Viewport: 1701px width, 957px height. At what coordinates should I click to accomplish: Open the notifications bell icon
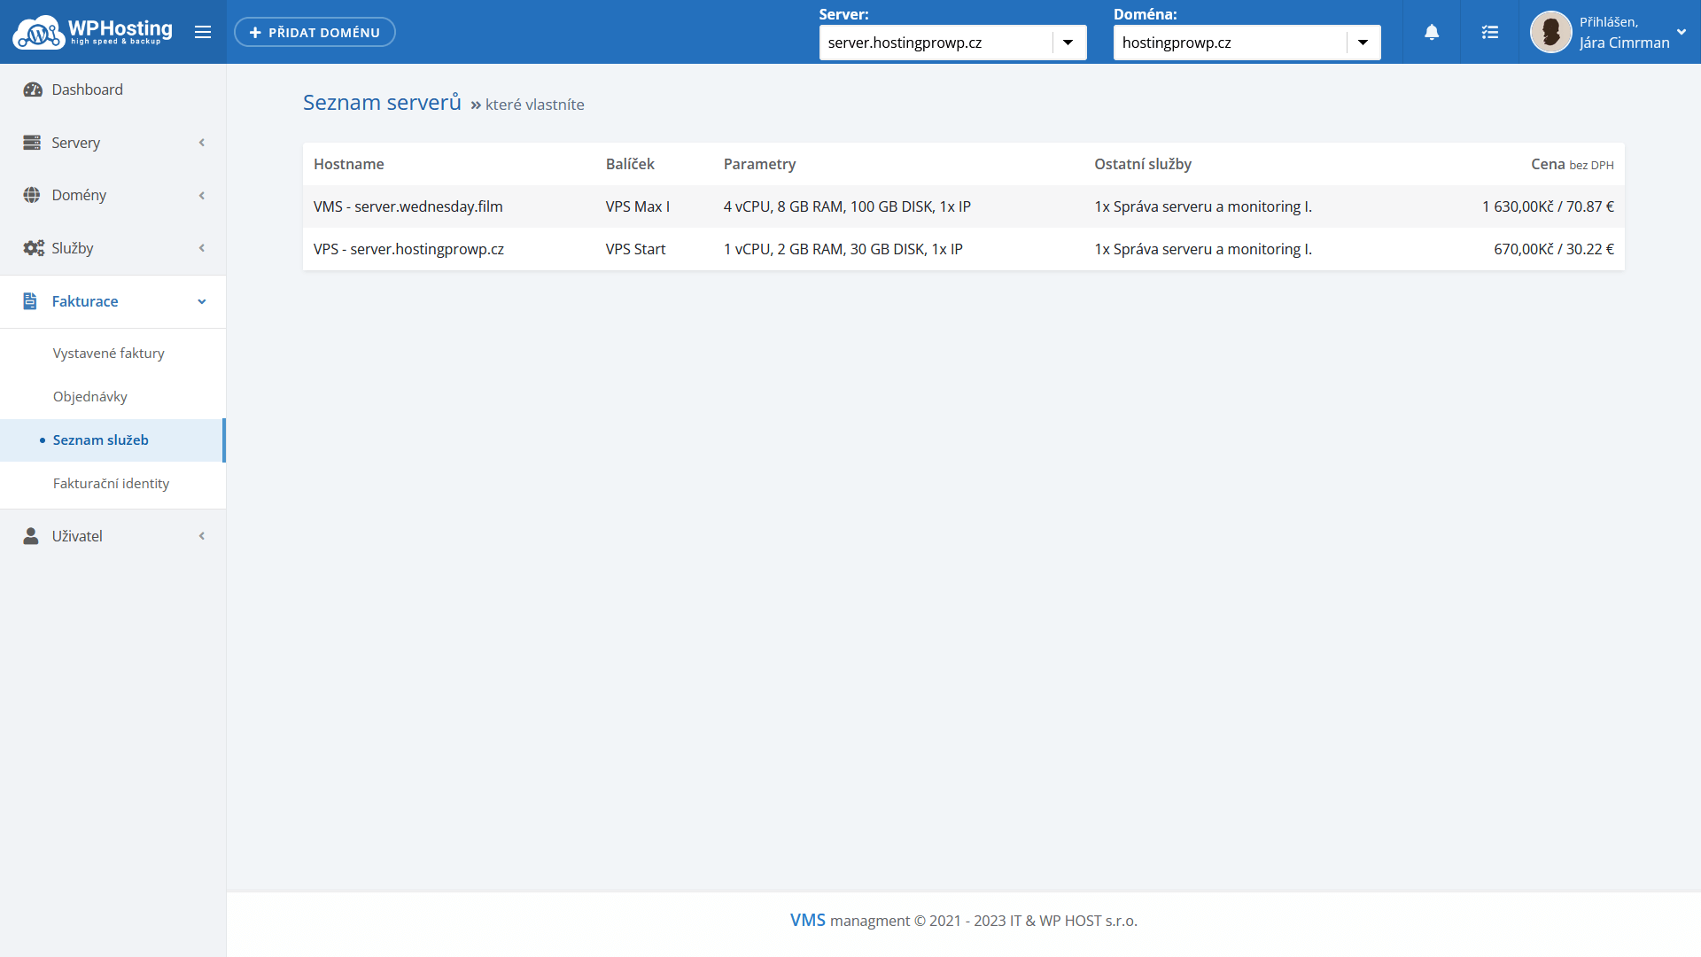(x=1432, y=32)
